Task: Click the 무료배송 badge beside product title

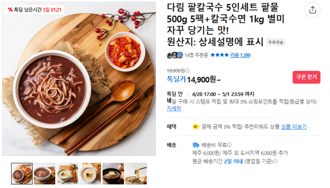Action: [276, 42]
